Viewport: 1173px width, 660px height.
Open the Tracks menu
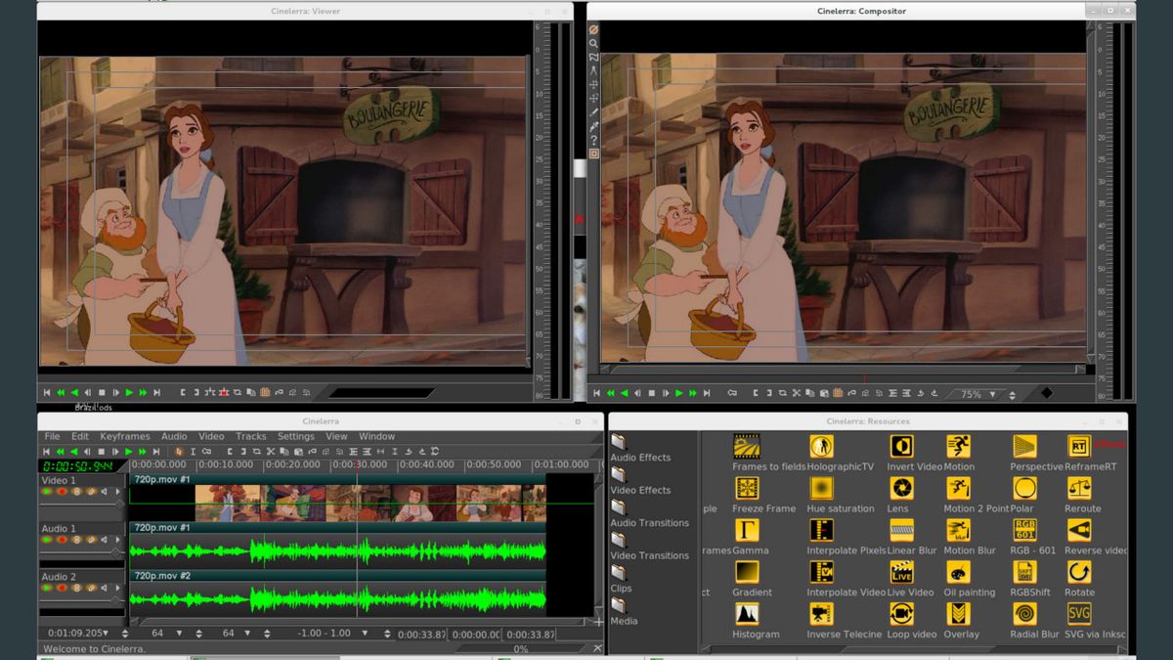click(x=251, y=436)
